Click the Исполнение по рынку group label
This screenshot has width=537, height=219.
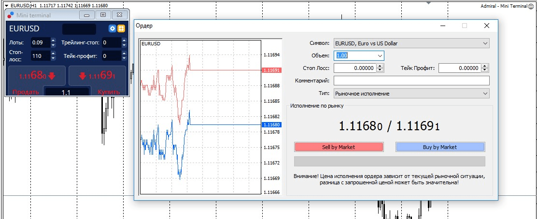point(317,106)
